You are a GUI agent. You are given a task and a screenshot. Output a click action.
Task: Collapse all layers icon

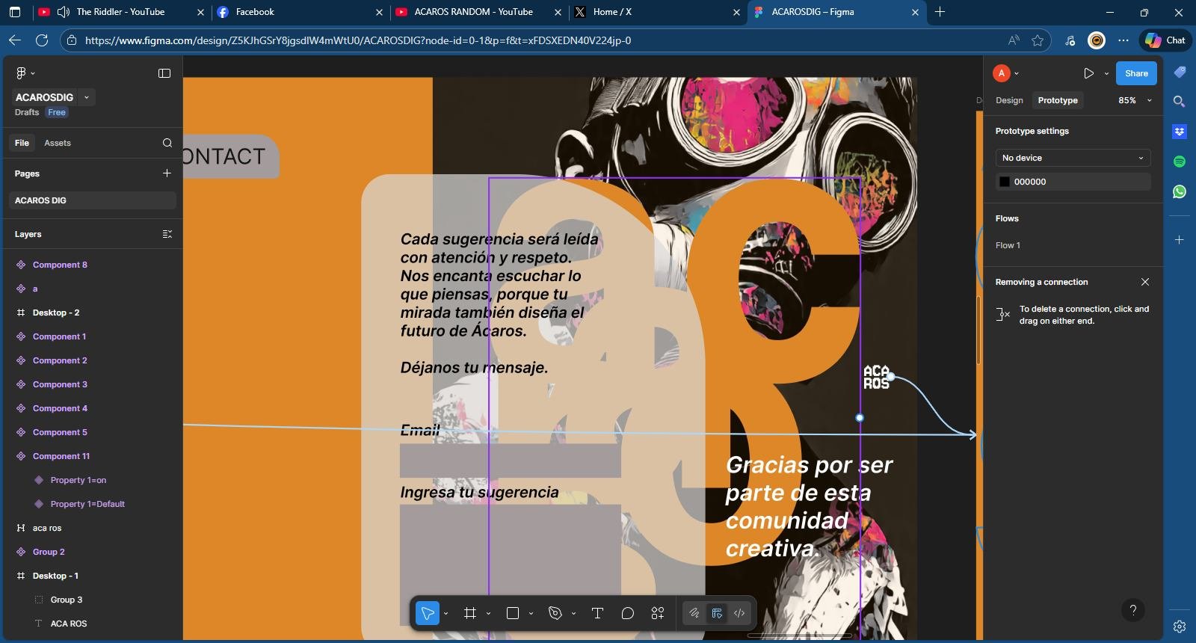tap(167, 234)
